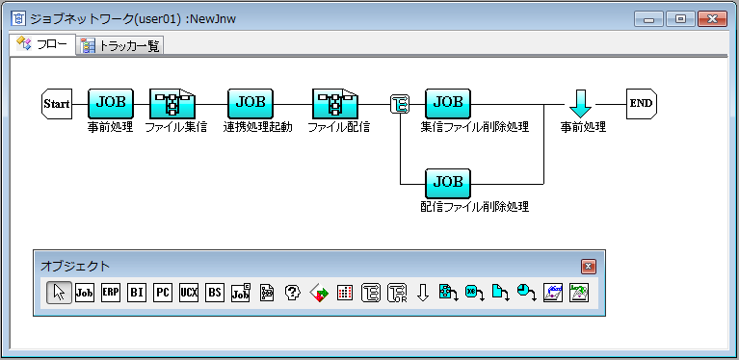Select the 配信ファイル削除処理 JOB node
The image size is (739, 360).
pyautogui.click(x=448, y=184)
